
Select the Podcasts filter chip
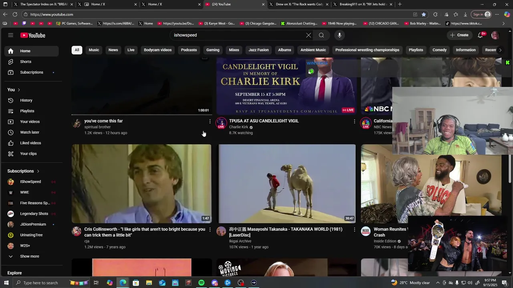[x=189, y=50]
